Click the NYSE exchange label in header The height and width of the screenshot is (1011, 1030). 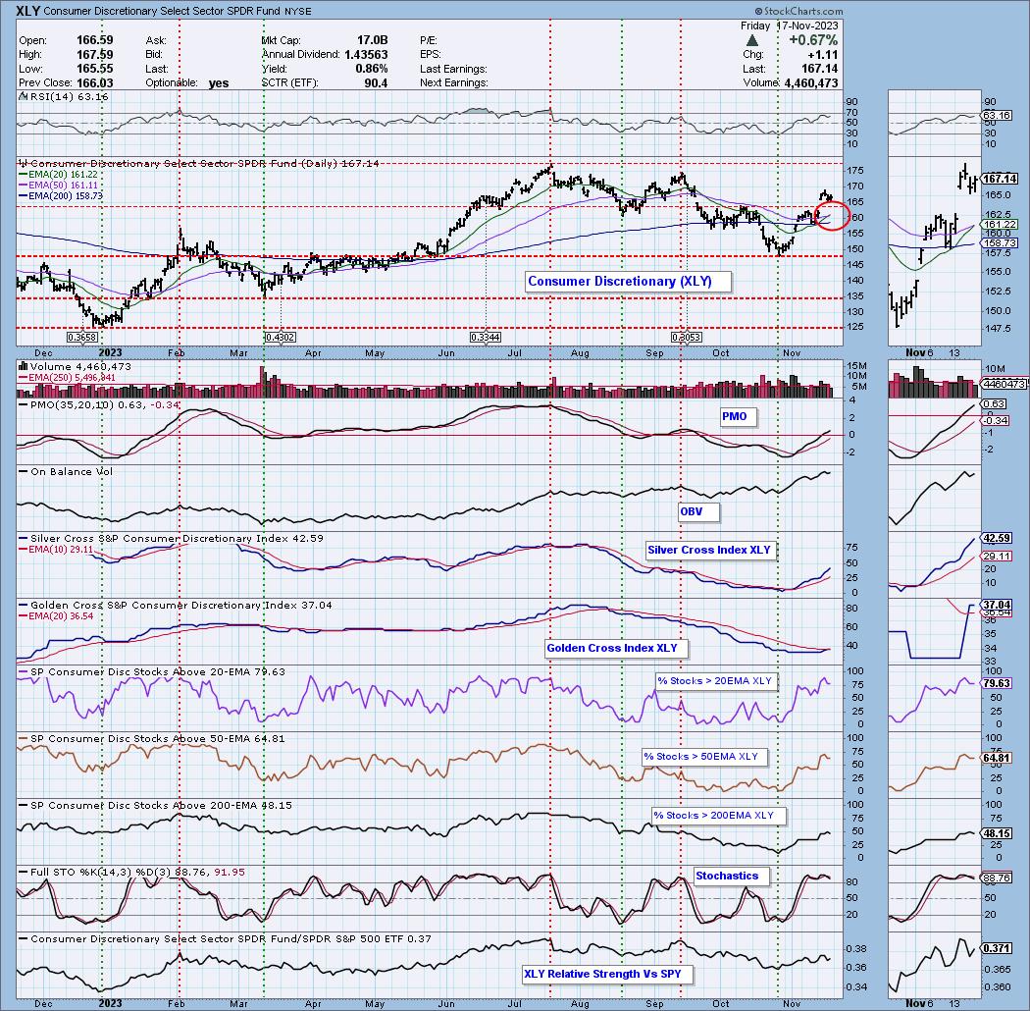tap(298, 11)
